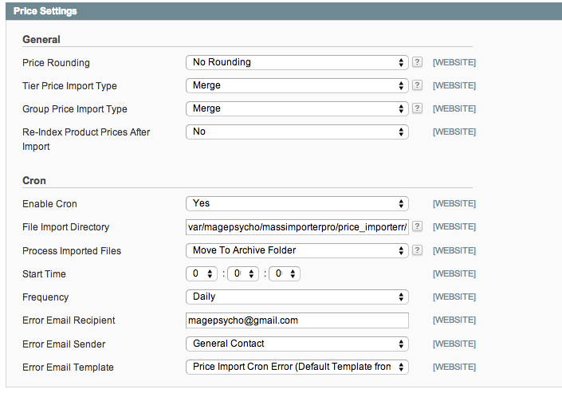Click the Error Email Recipient field
The height and width of the screenshot is (393, 562).
pyautogui.click(x=297, y=320)
